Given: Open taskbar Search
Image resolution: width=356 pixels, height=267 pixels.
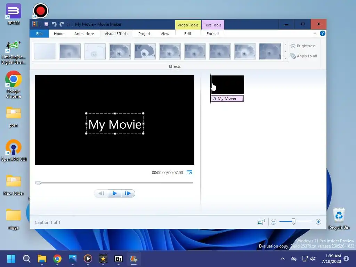Looking at the screenshot, I should coord(26,259).
